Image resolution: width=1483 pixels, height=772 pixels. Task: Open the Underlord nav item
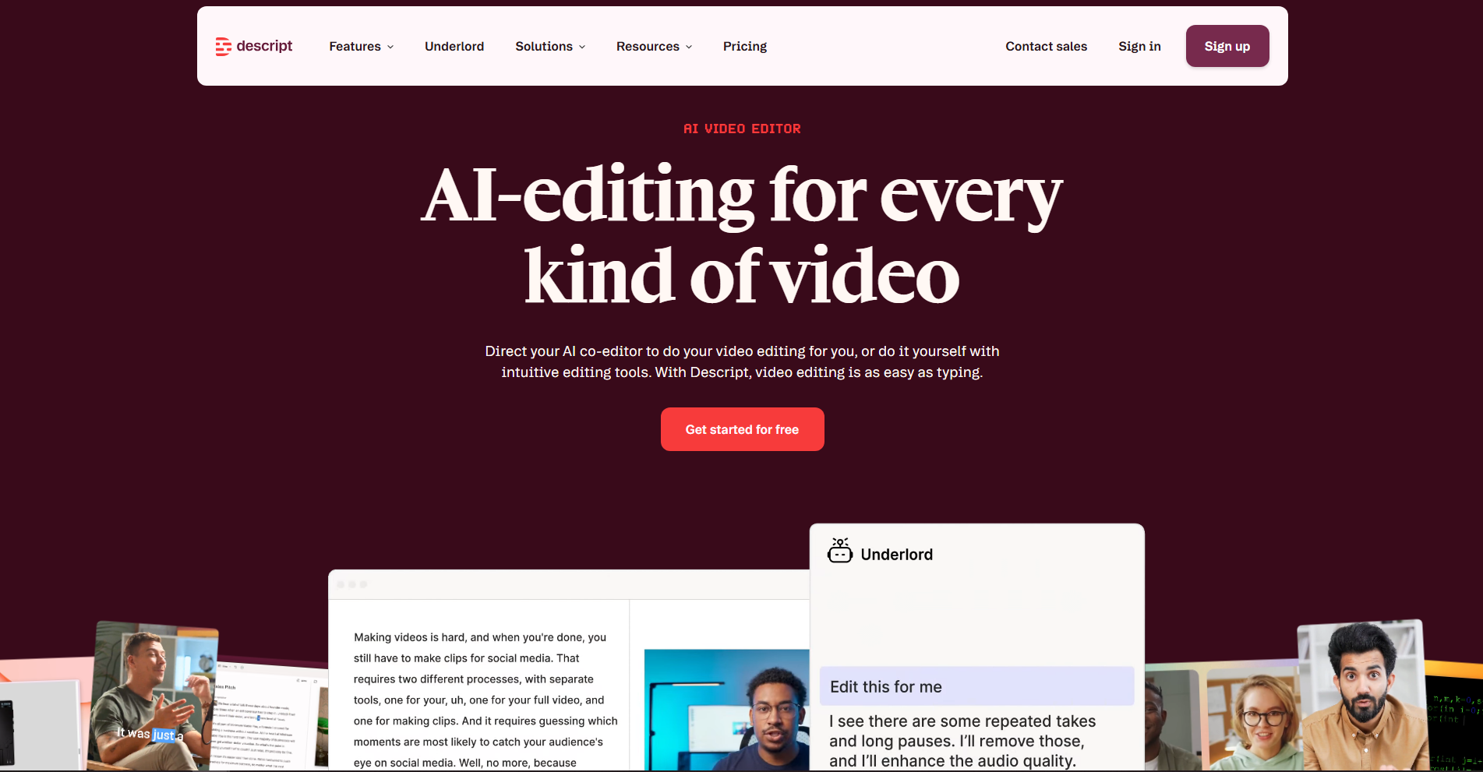454,47
